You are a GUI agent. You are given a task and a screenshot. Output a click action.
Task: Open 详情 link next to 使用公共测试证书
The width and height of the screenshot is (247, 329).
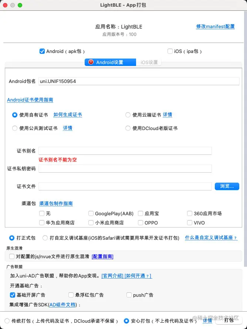click(x=68, y=128)
